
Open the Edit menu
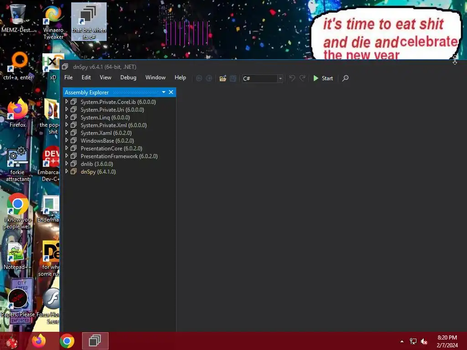point(86,77)
